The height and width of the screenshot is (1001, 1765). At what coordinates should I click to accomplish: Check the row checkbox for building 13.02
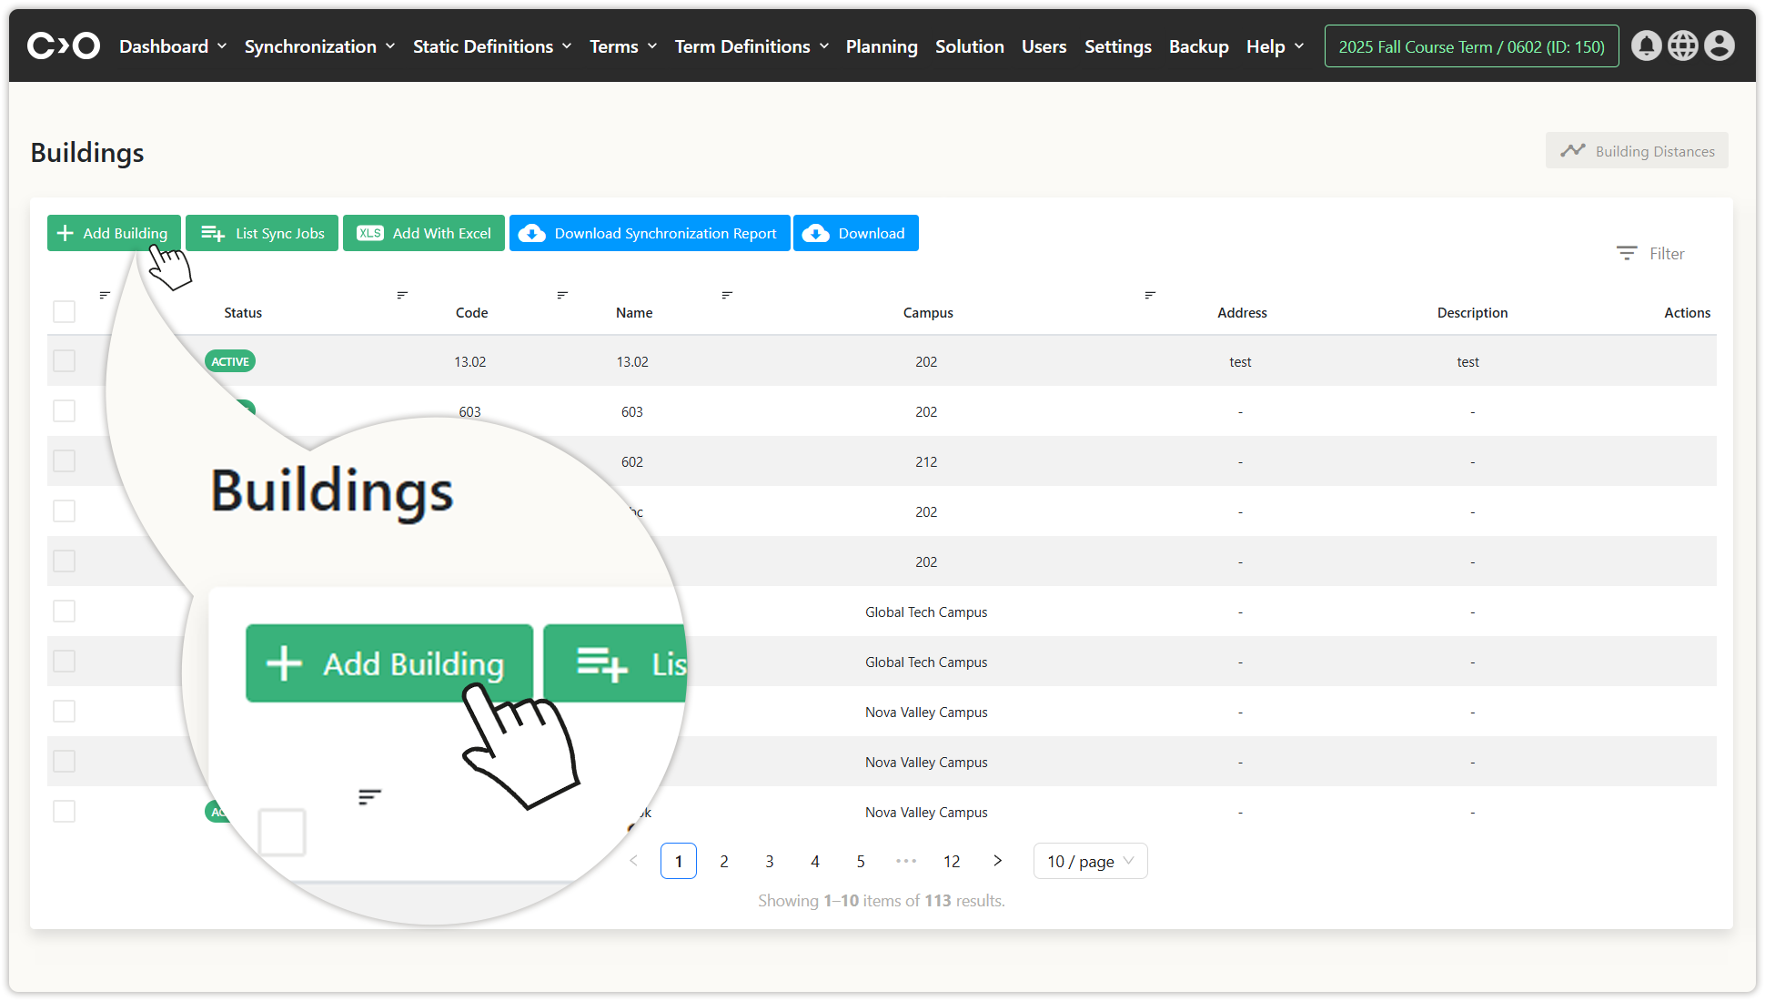click(x=64, y=361)
